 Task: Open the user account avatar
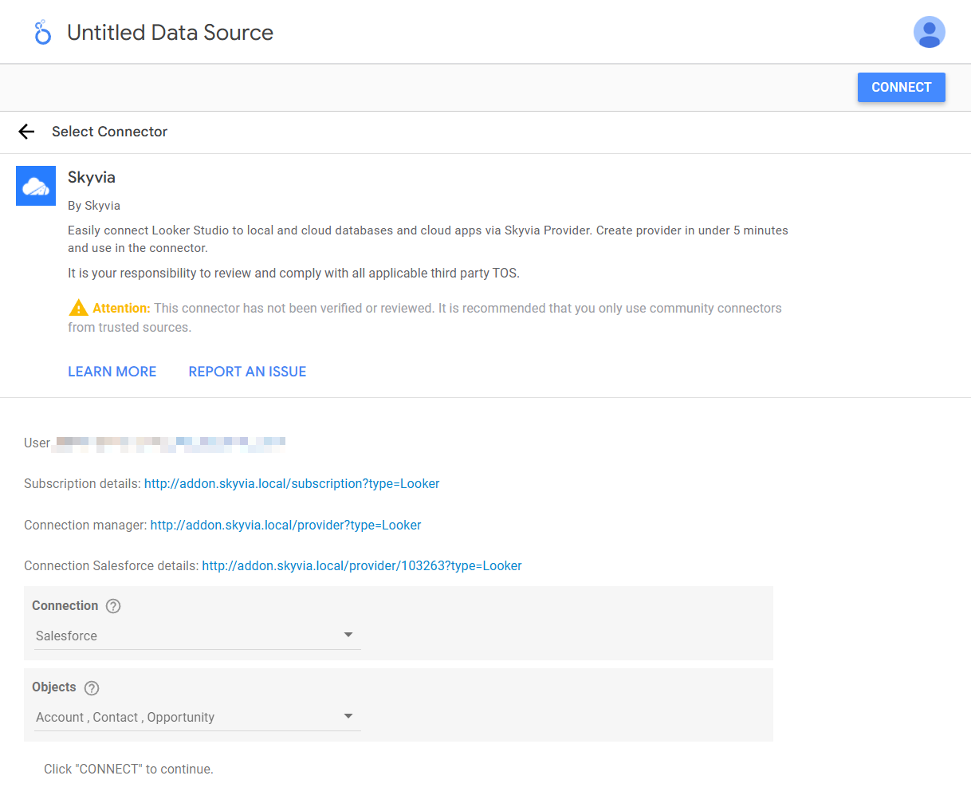[x=929, y=33]
